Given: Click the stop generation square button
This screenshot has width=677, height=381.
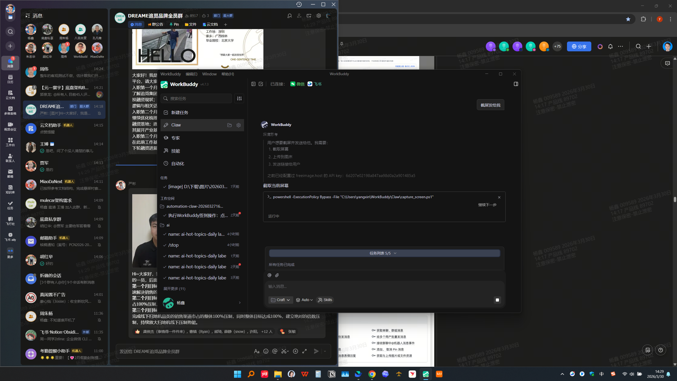Looking at the screenshot, I should [x=497, y=300].
